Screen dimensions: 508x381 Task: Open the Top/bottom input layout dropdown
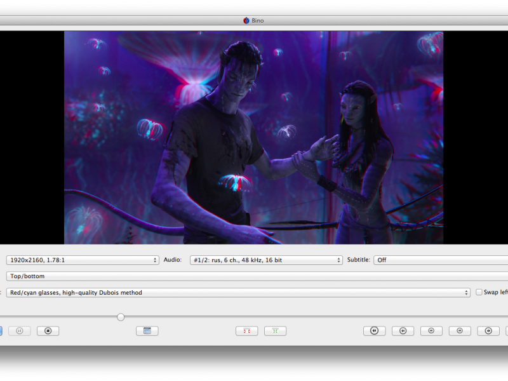point(257,276)
